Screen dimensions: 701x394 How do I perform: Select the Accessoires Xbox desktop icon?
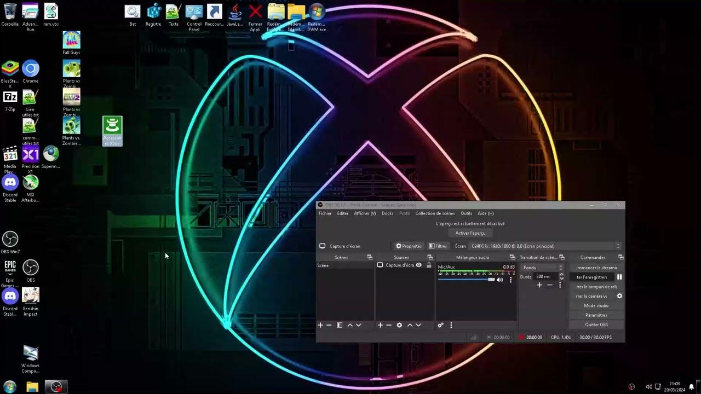click(112, 131)
